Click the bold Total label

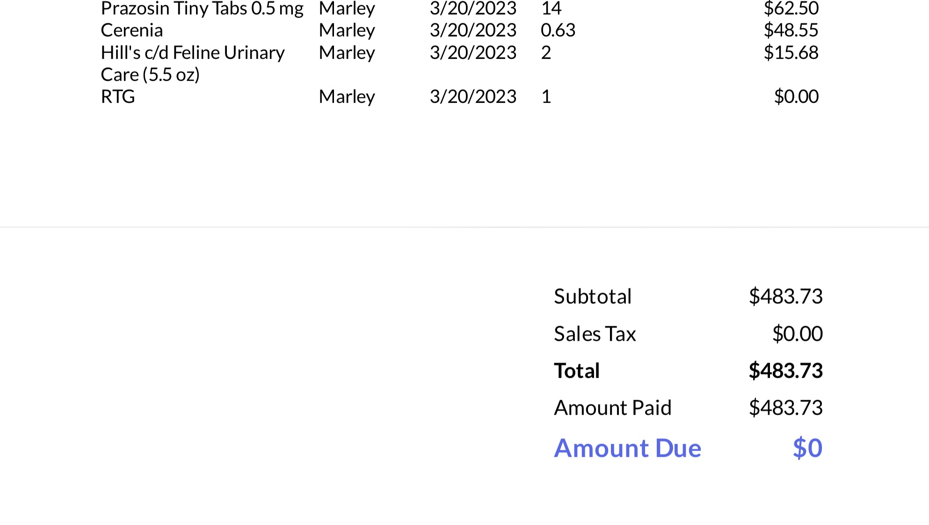pos(576,371)
